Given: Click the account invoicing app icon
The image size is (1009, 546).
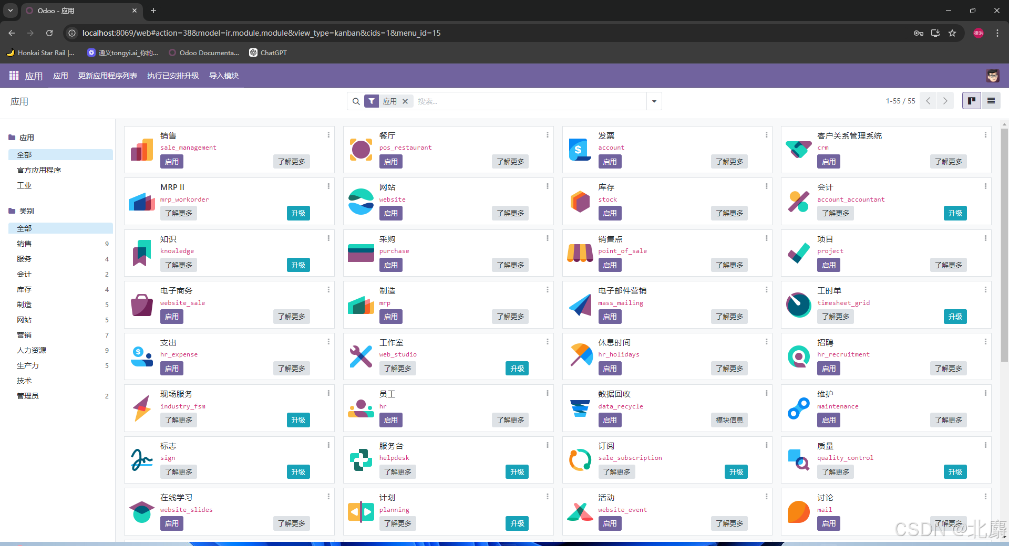Looking at the screenshot, I should 580,150.
